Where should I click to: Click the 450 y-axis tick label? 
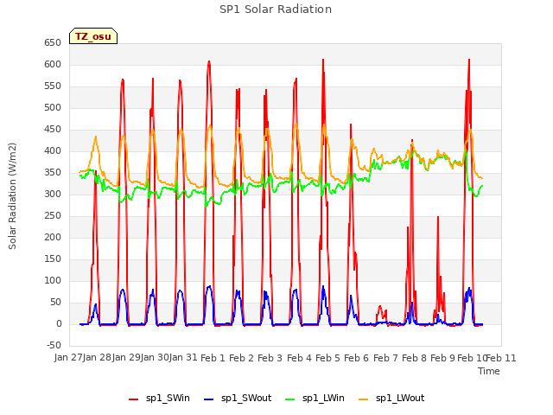[x=53, y=130]
